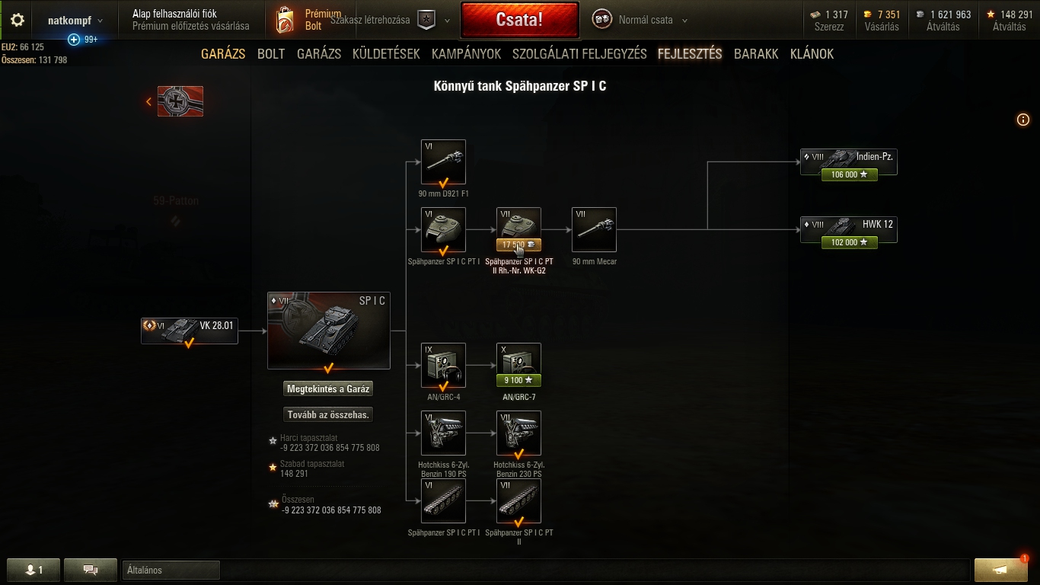
Task: Select Hotchkiss 6-Zyl. Benzin 230 PS engine
Action: 518,433
